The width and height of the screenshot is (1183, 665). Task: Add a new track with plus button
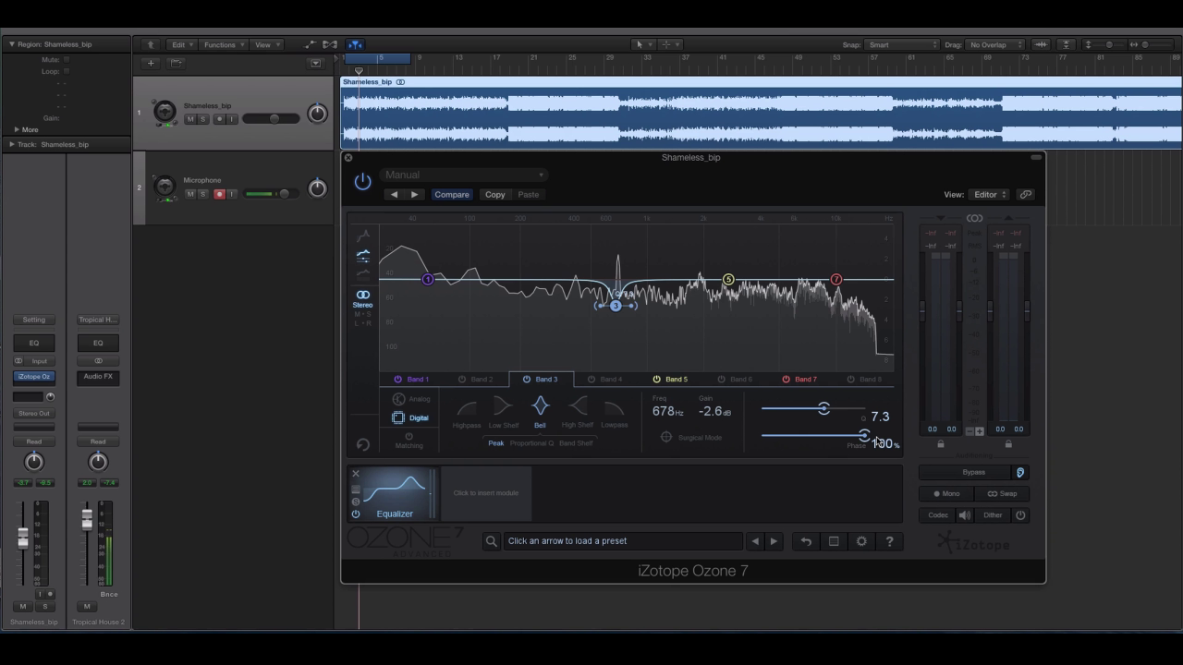(151, 63)
